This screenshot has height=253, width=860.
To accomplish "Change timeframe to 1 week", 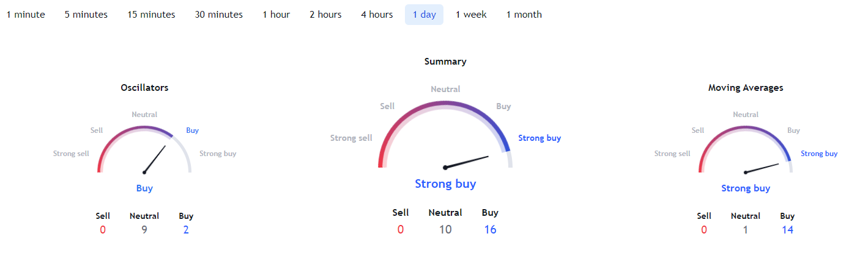I will 471,15.
